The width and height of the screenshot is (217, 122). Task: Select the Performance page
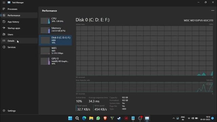[x=19, y=15]
